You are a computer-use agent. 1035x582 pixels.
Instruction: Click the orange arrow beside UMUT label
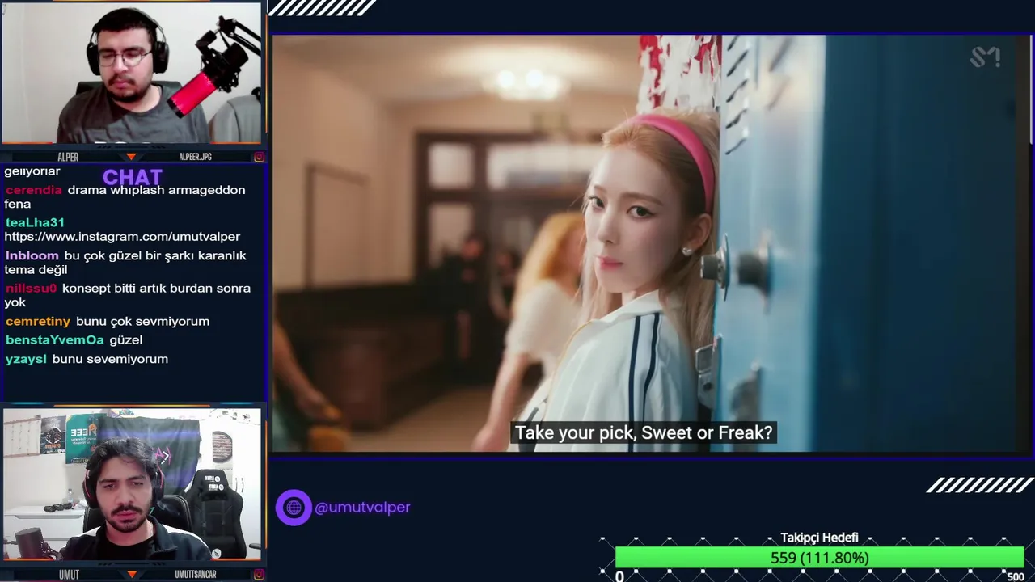click(x=131, y=575)
